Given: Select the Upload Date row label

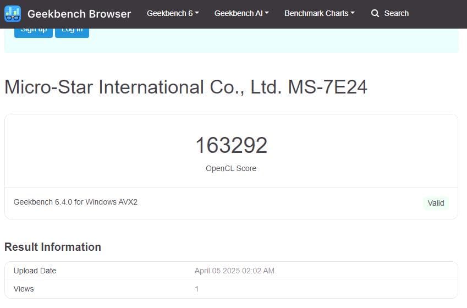Looking at the screenshot, I should 35,271.
